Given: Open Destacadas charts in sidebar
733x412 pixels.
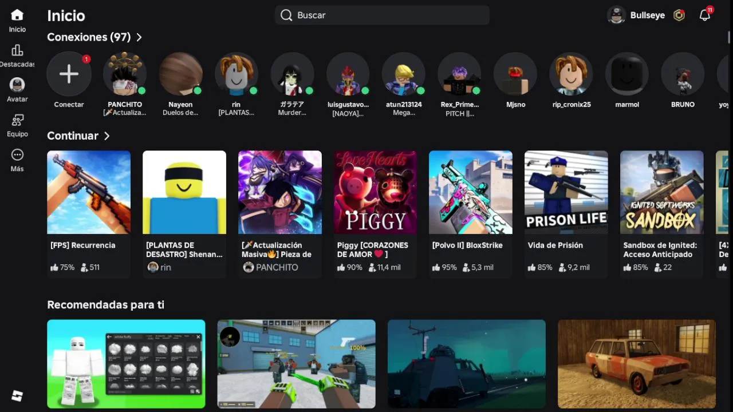Looking at the screenshot, I should pos(17,50).
